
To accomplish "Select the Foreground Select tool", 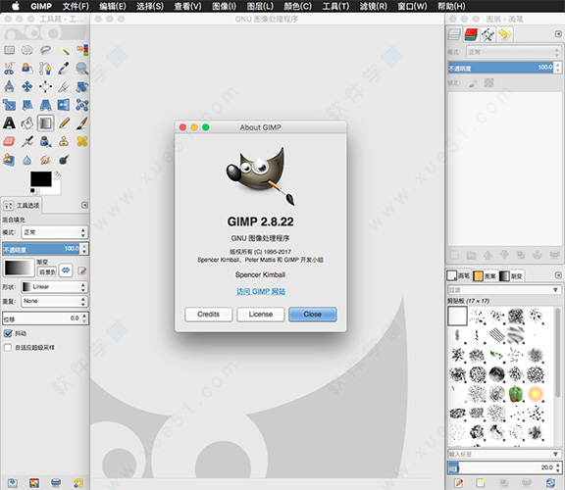I will (x=27, y=69).
